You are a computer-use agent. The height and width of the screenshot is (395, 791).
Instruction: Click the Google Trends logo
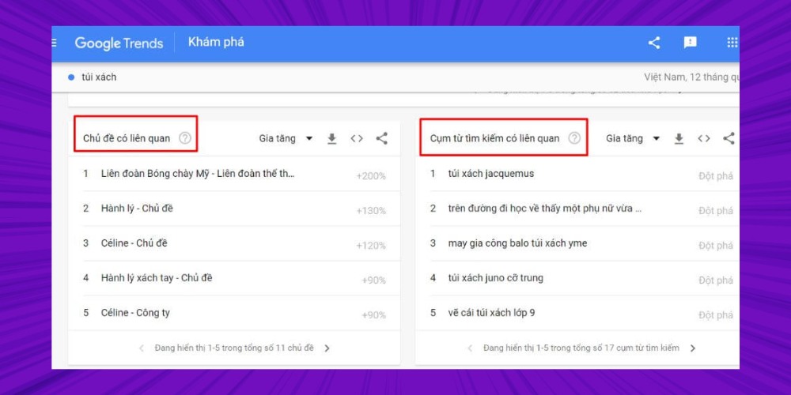[119, 43]
